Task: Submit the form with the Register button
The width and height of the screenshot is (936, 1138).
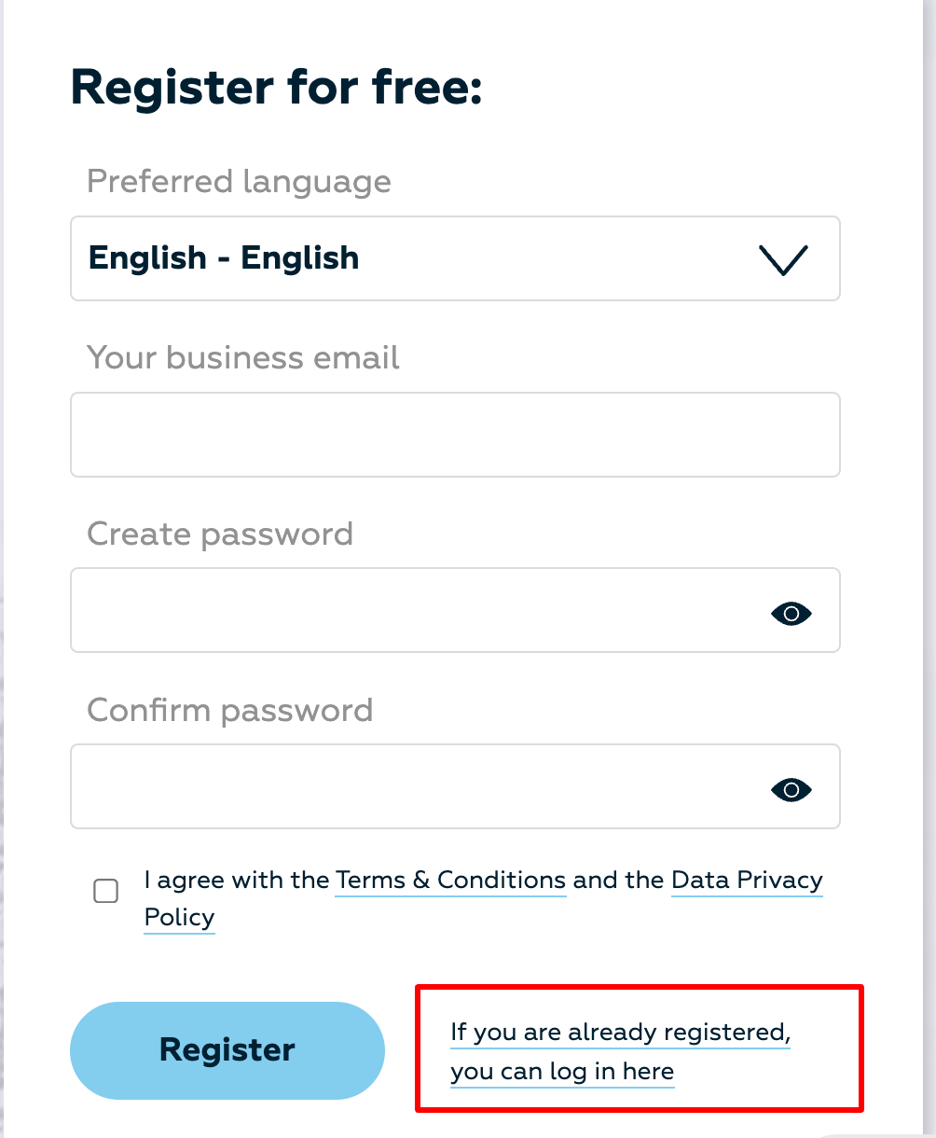Action: point(227,1050)
